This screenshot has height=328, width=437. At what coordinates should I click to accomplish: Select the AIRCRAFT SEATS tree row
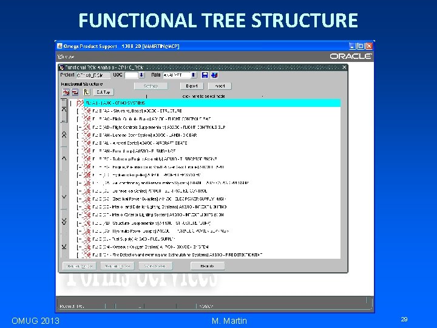pyautogui.click(x=140, y=143)
